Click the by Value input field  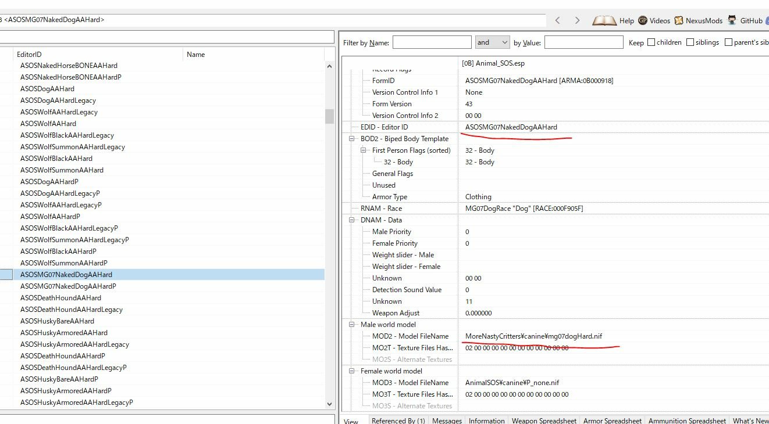[x=584, y=42]
